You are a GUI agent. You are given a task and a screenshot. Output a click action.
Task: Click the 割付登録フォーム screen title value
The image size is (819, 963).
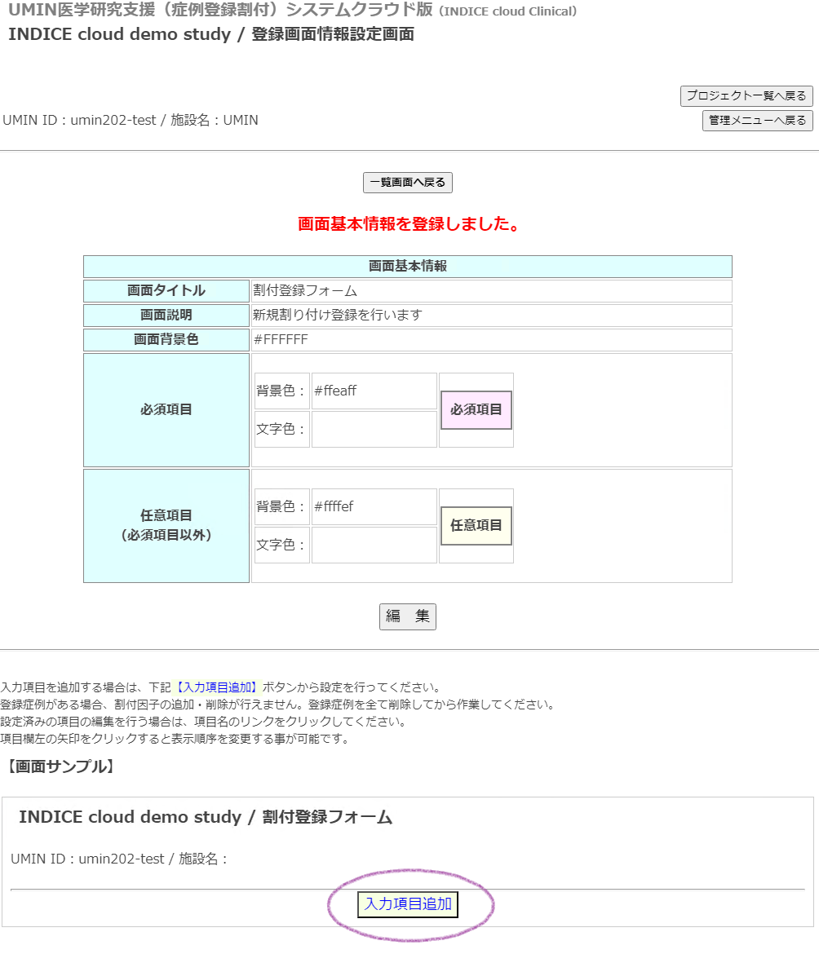305,291
